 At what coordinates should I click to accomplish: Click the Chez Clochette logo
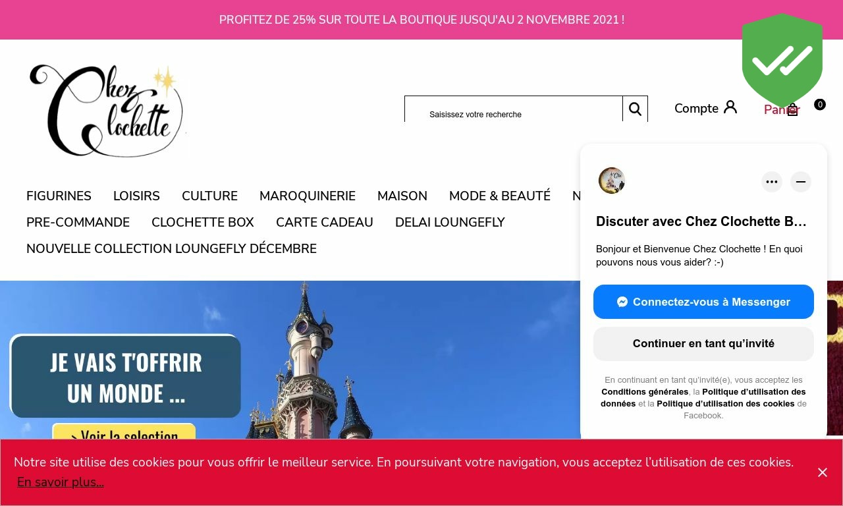pyautogui.click(x=107, y=111)
